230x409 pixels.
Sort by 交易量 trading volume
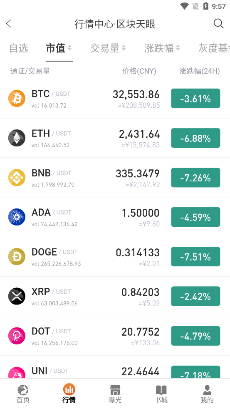pyautogui.click(x=108, y=48)
